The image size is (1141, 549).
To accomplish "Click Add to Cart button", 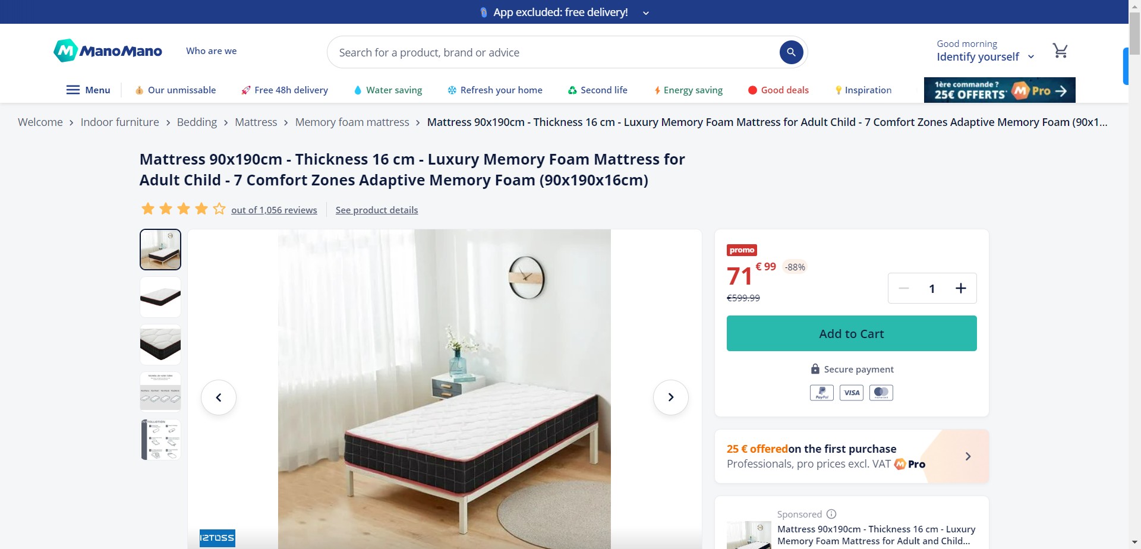I will (852, 333).
